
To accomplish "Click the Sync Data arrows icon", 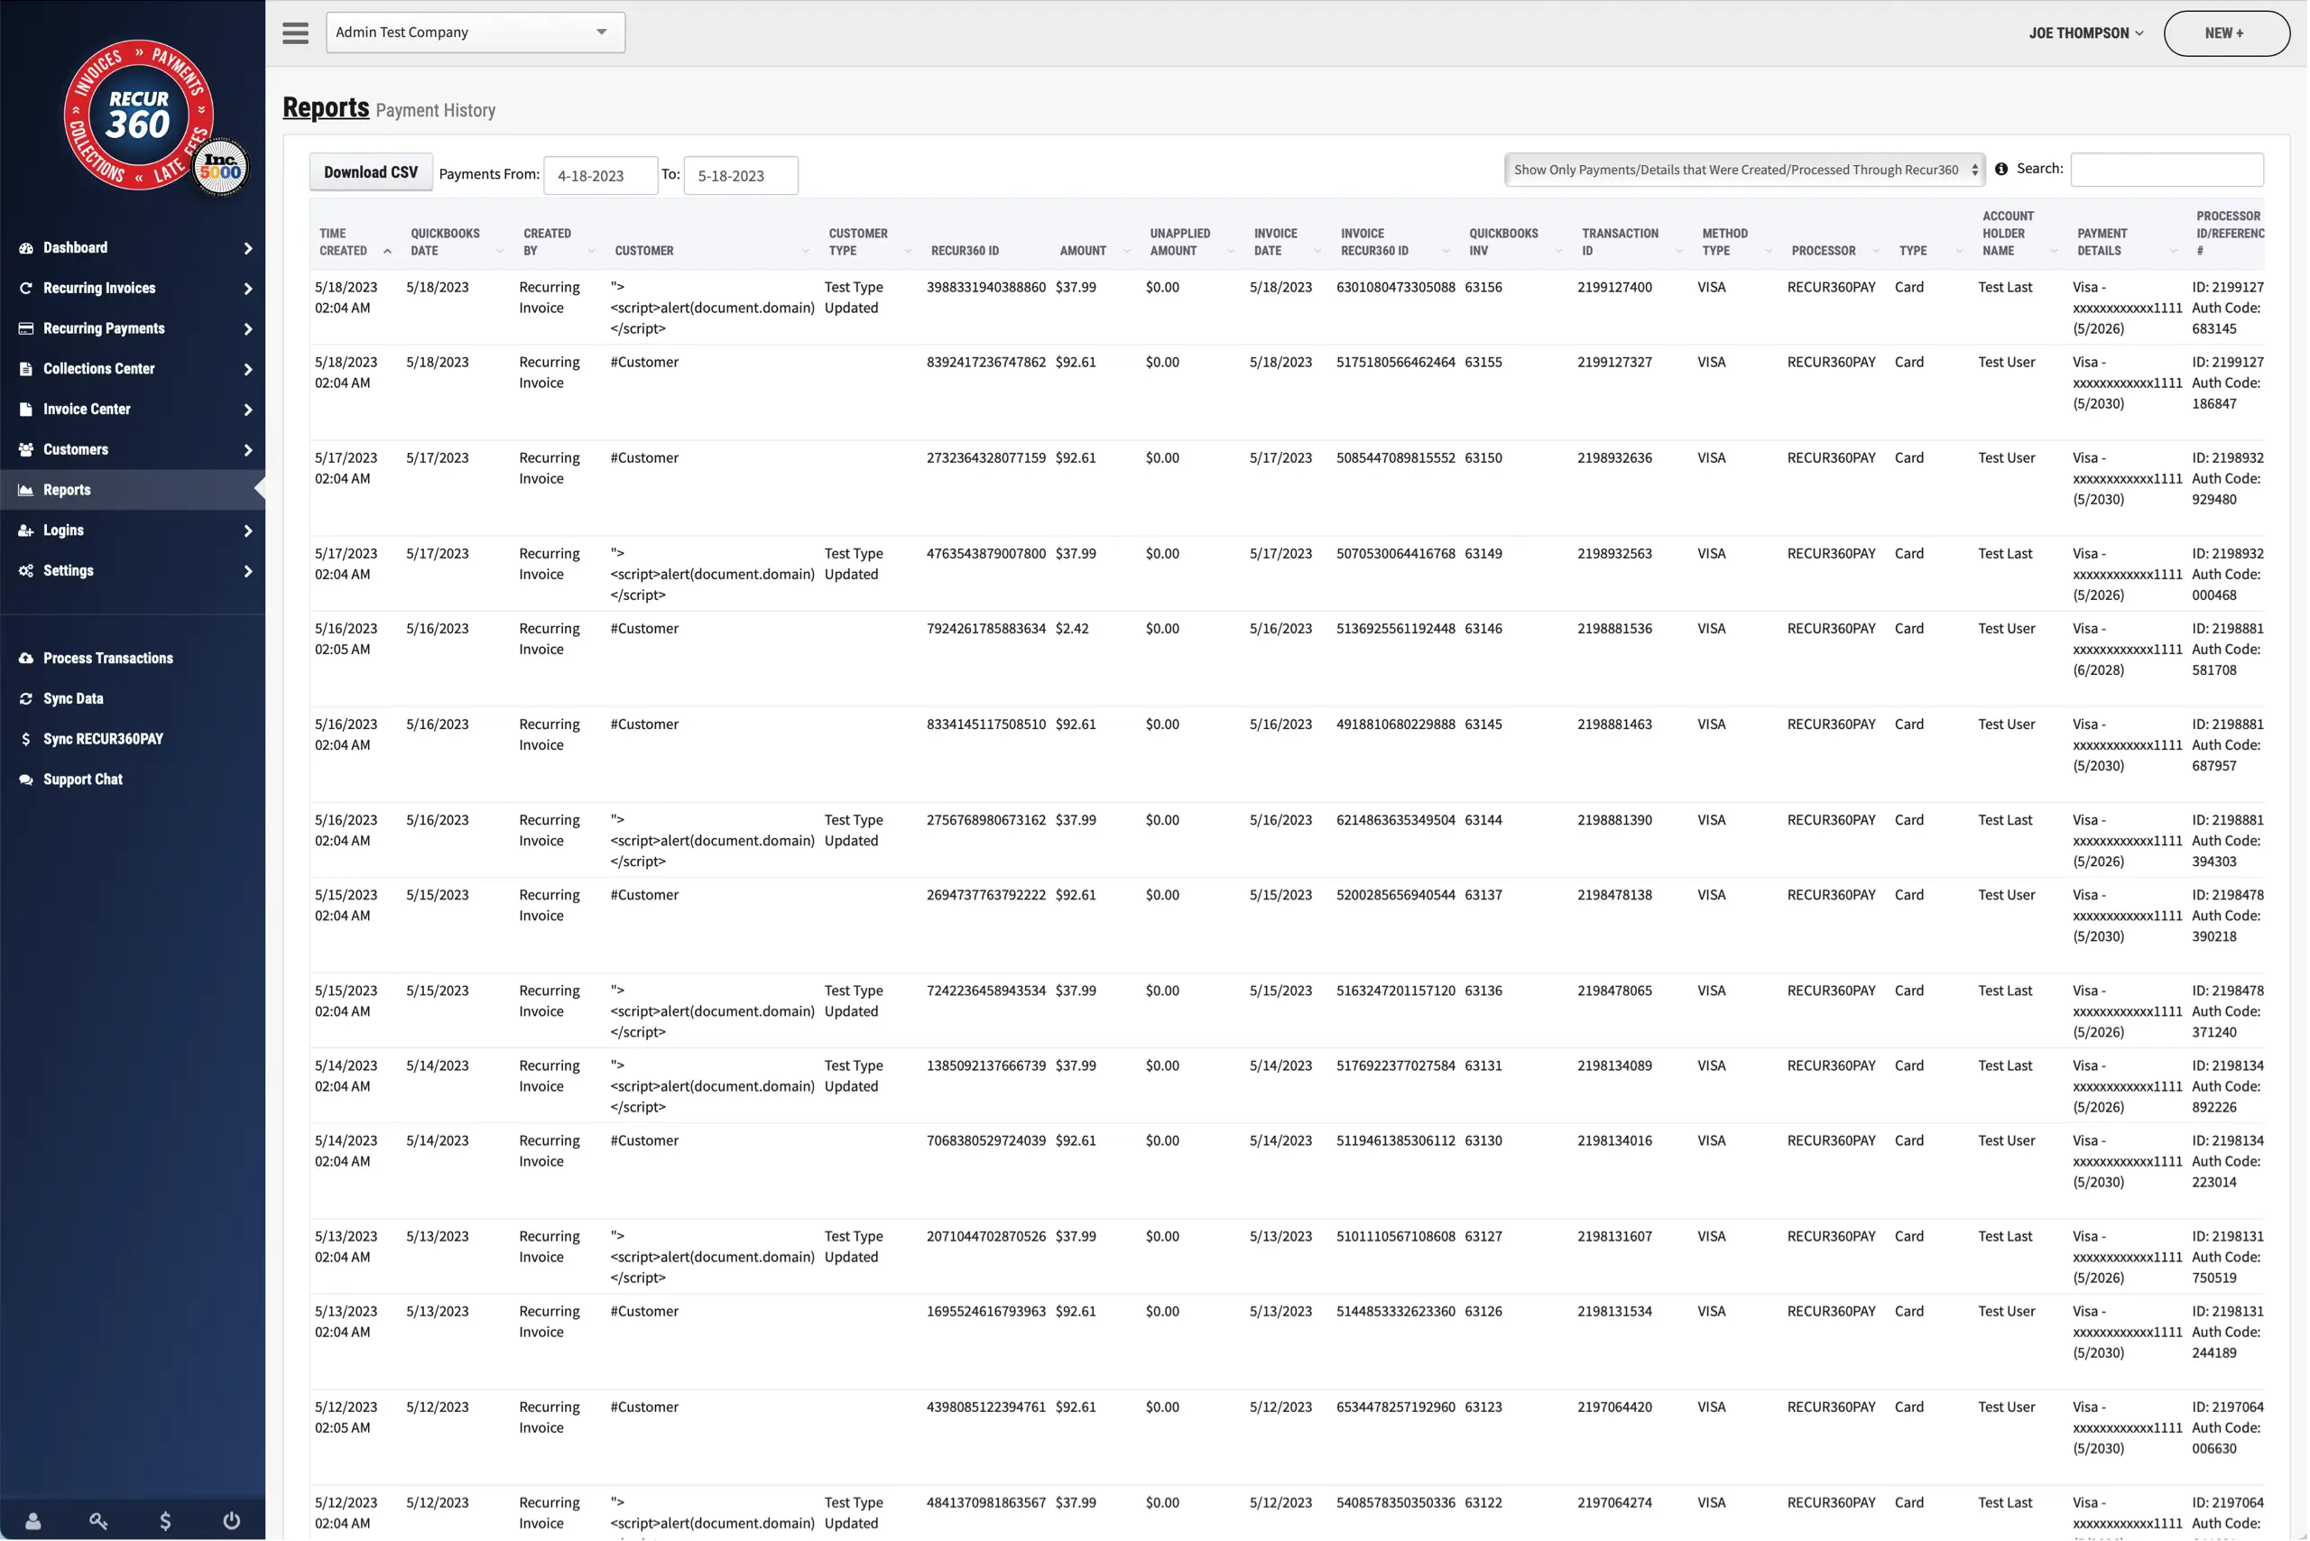I will pos(26,698).
